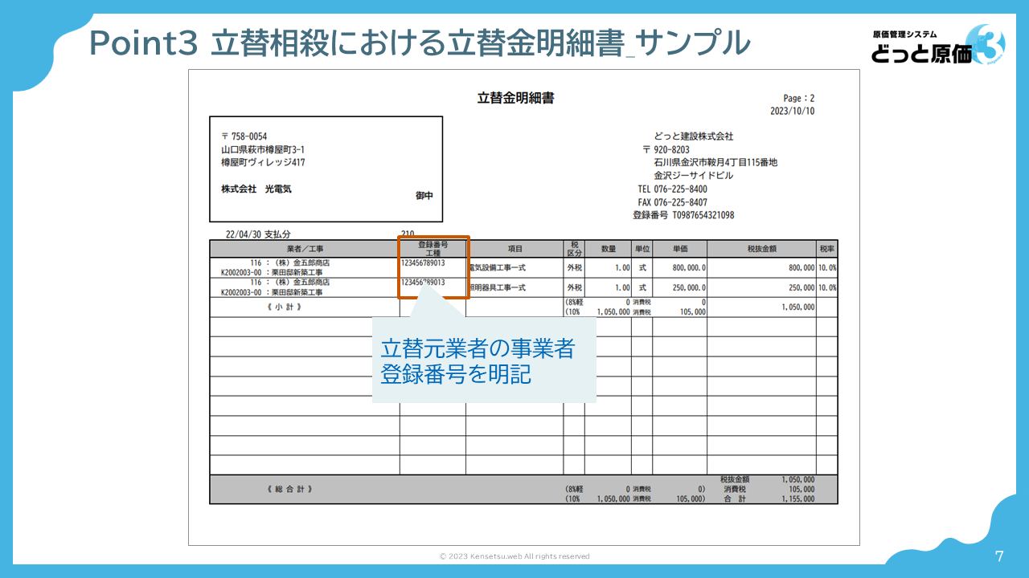The image size is (1029, 578).
Task: Click the page number 7 in the corner
Action: coord(999,554)
